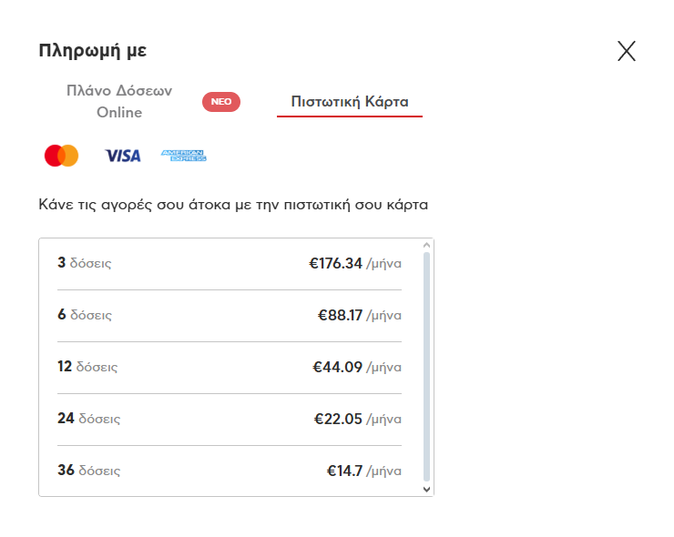Switch to the Πλάνο Δόσεων Online tab
The height and width of the screenshot is (537, 674).
[119, 102]
